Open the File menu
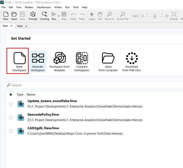Screen dimensions: 183x168 coord(3,7)
